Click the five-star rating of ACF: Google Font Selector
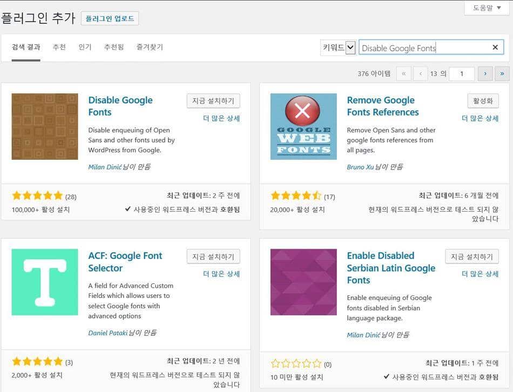Screen dimensions: 513x392 coord(37,362)
